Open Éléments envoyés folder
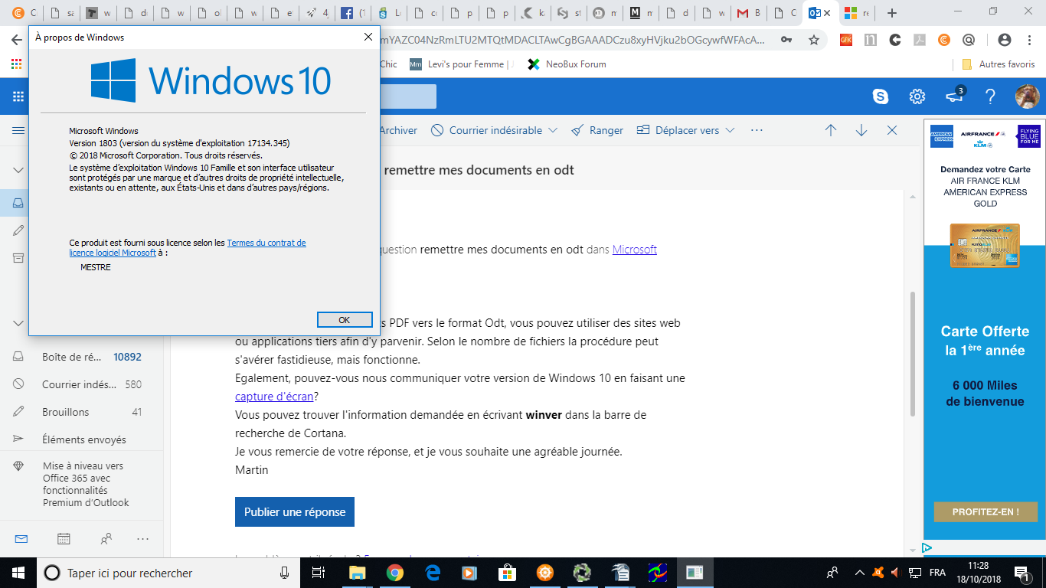1046x588 pixels. click(x=82, y=439)
